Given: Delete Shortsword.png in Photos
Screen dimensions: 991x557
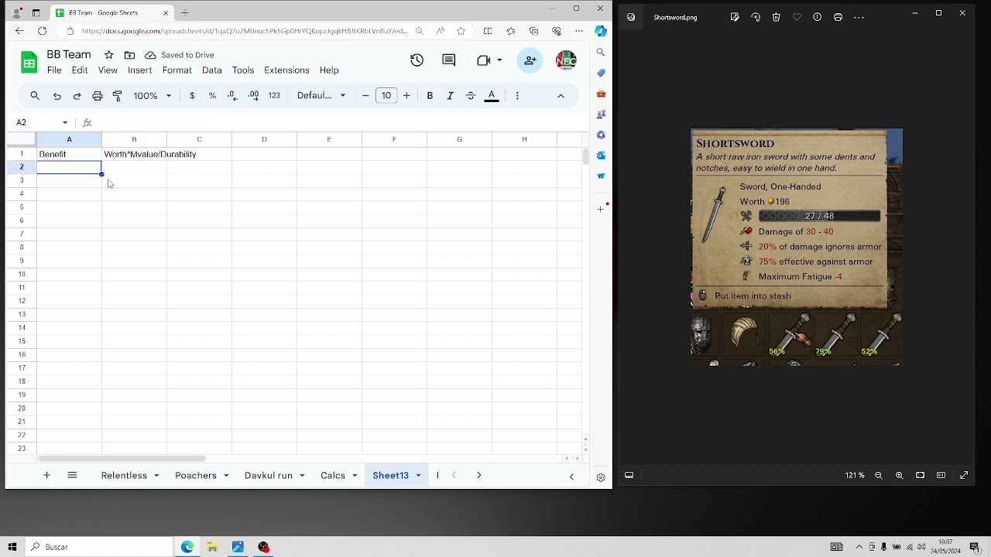Looking at the screenshot, I should click(777, 17).
